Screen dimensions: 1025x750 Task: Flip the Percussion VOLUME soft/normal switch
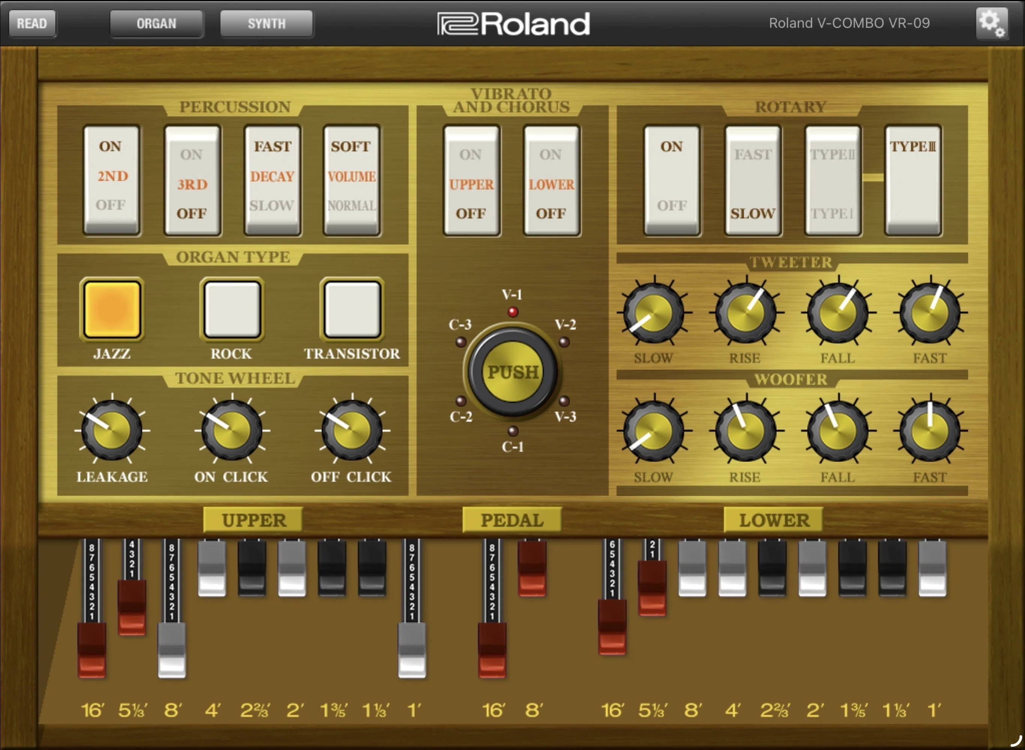tap(352, 180)
